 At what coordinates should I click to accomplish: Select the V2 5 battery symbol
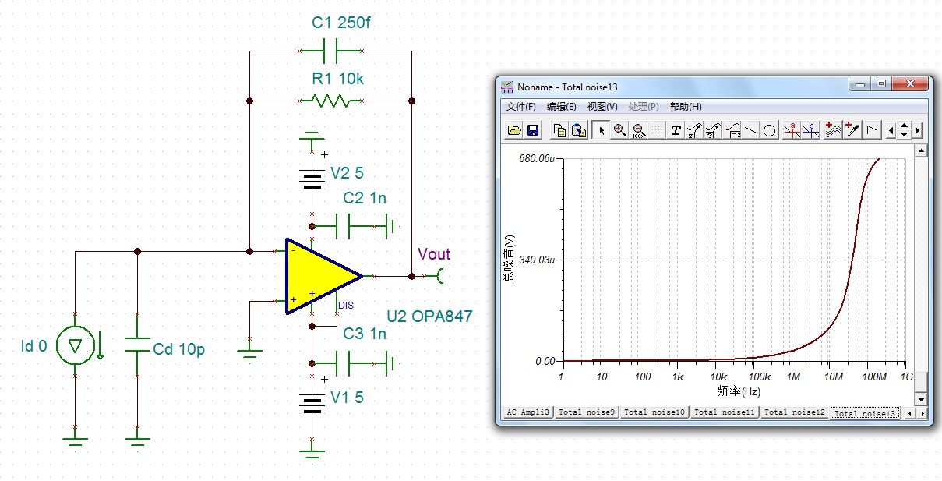pos(312,178)
